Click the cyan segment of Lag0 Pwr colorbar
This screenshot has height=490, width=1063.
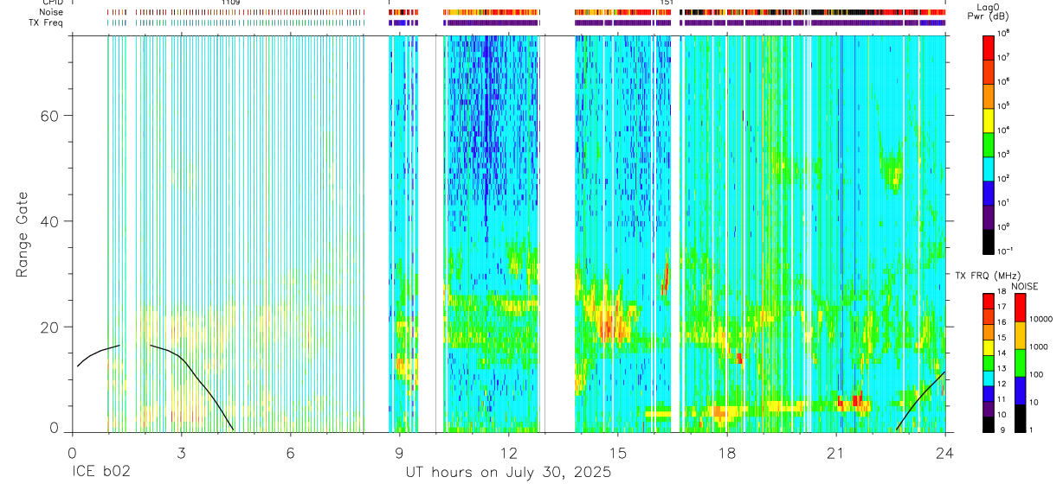[x=988, y=169]
